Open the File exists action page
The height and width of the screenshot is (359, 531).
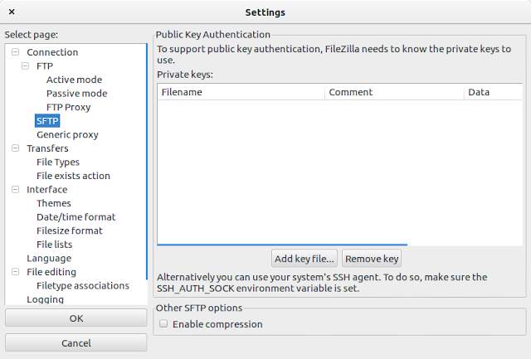pos(73,176)
